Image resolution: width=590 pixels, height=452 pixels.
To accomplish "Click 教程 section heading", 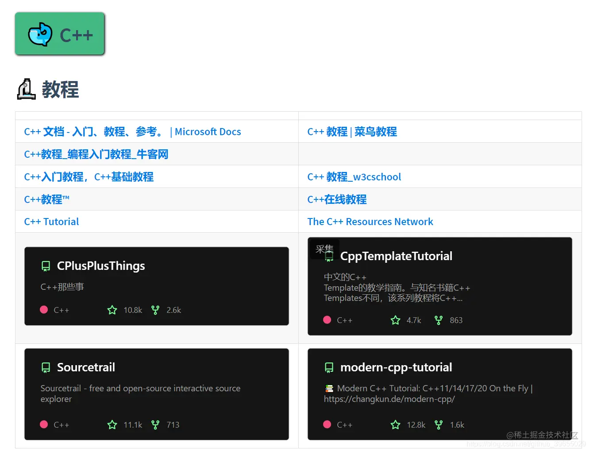I will (60, 90).
